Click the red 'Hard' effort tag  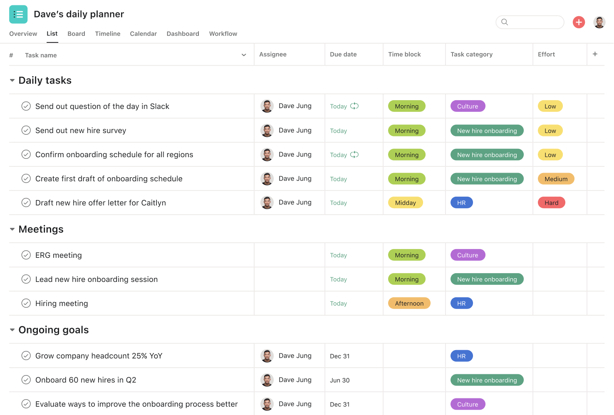[x=551, y=203]
